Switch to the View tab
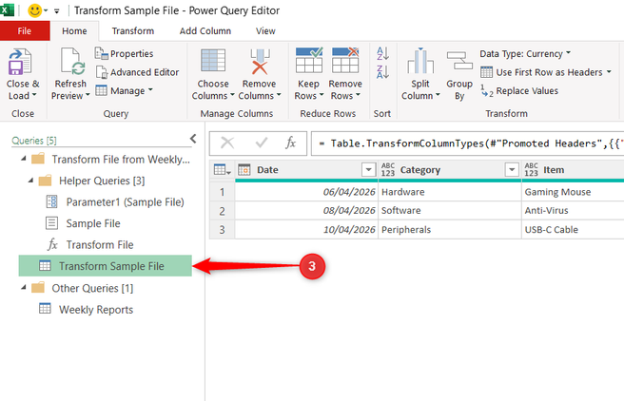Screen dimensions: 624x401 (x=265, y=31)
